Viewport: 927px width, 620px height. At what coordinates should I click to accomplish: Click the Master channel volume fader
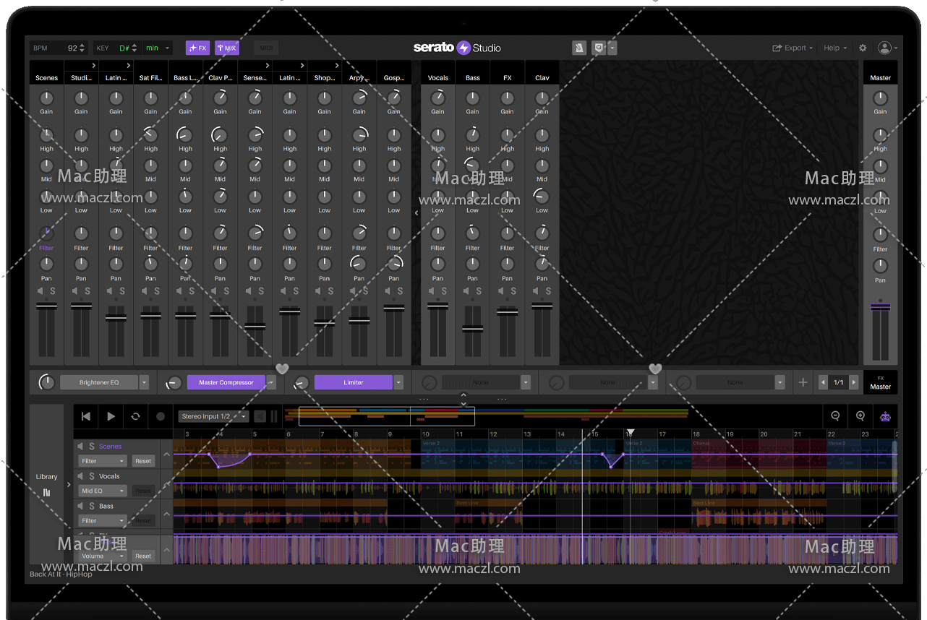880,307
